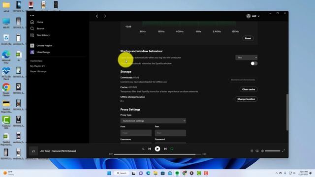This screenshot has width=315, height=177.
Task: Click the Create Playlist plus icon
Action: tap(32, 46)
